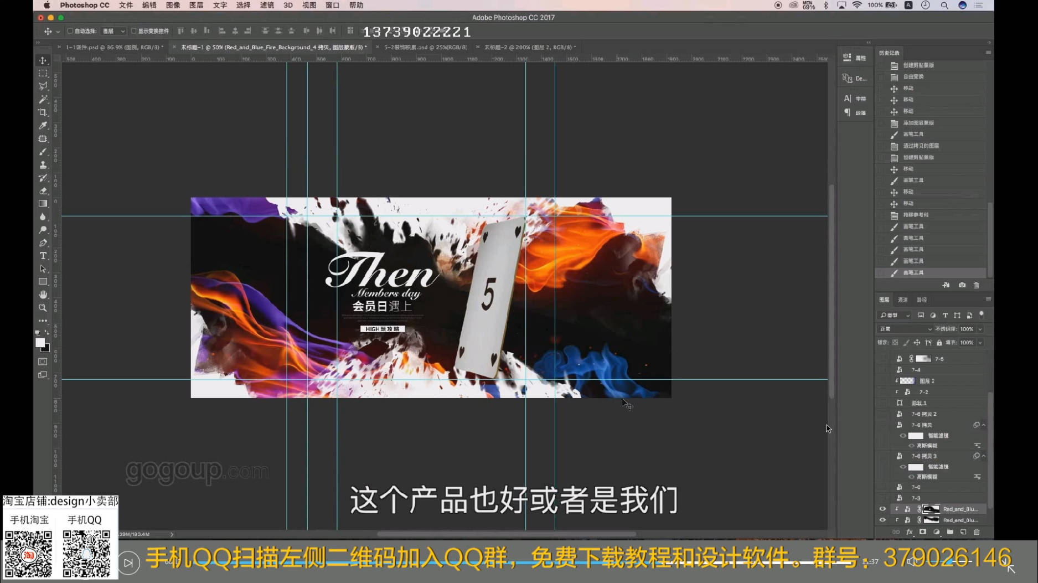Open the blend mode 正常 dropdown
The image size is (1038, 583).
(x=906, y=329)
